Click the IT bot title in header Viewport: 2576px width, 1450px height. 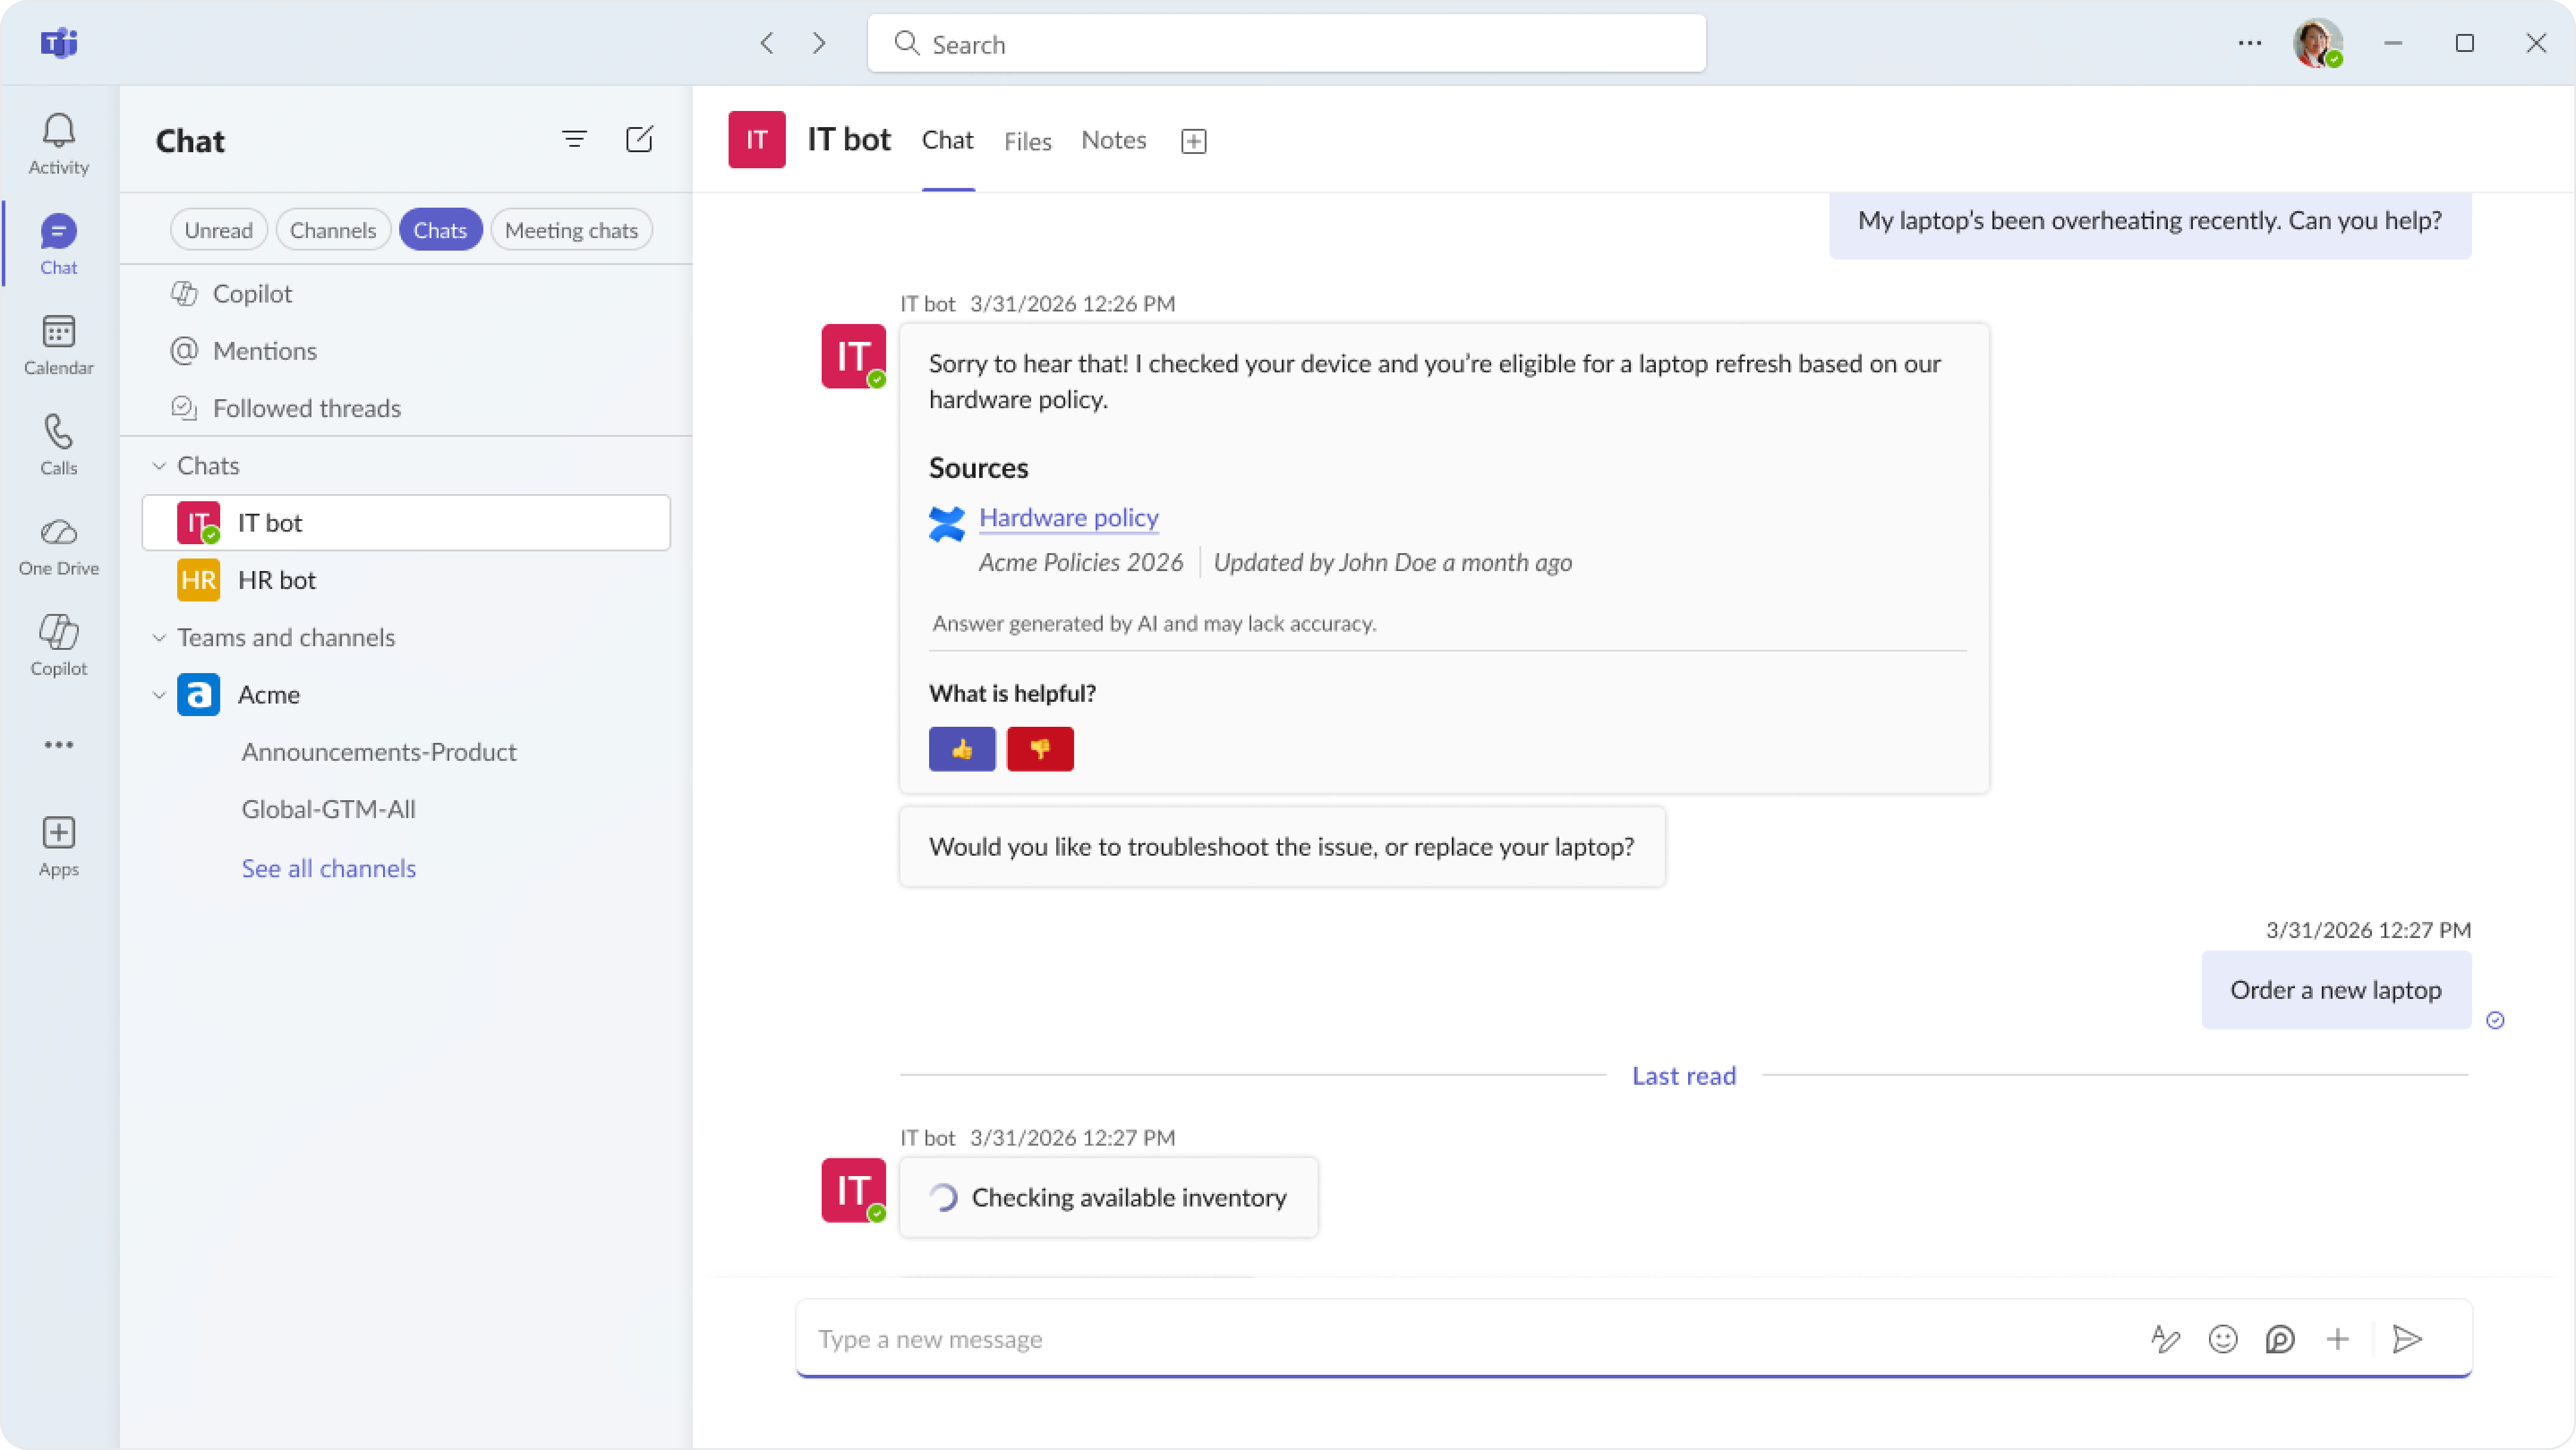click(849, 139)
